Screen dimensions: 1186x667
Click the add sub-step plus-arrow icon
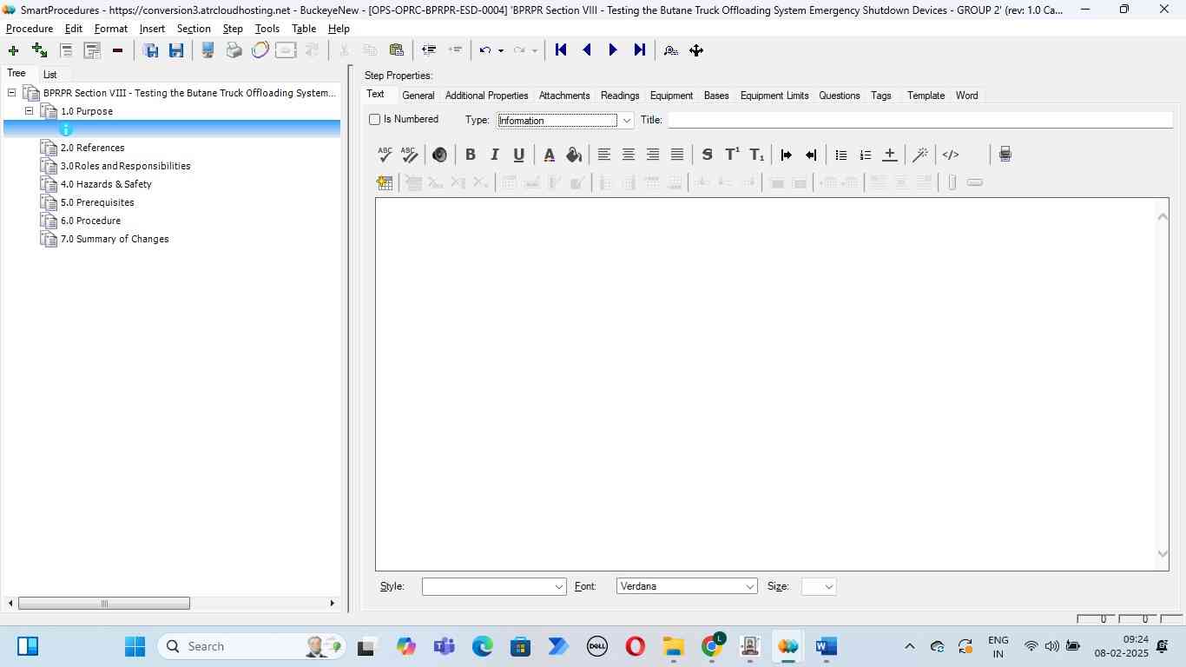39,50
